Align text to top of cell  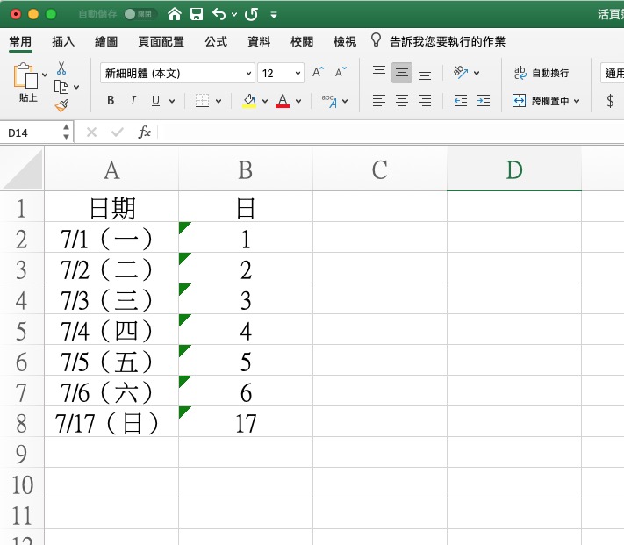pyautogui.click(x=379, y=70)
